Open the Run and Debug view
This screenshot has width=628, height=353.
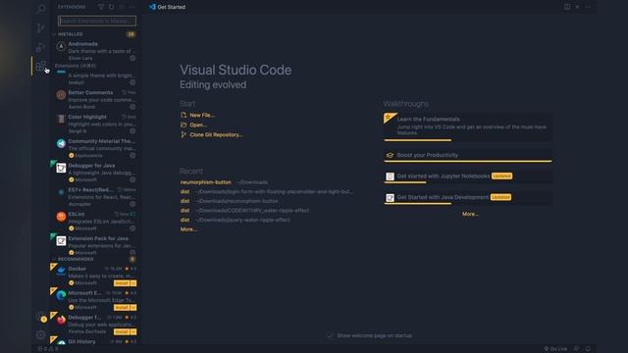pyautogui.click(x=40, y=47)
